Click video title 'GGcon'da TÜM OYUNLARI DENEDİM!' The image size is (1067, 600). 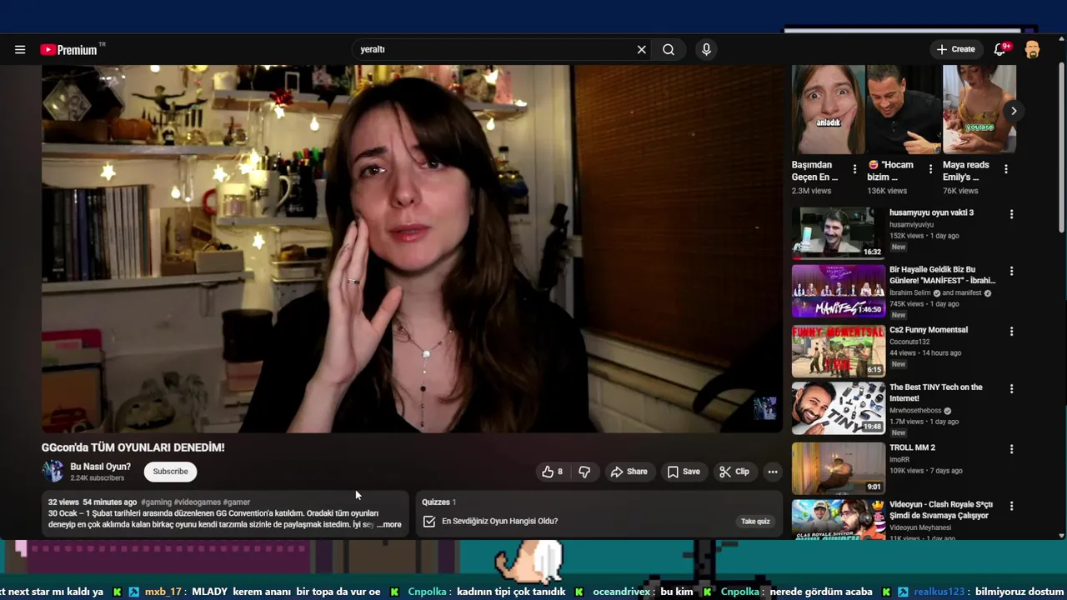click(x=133, y=447)
